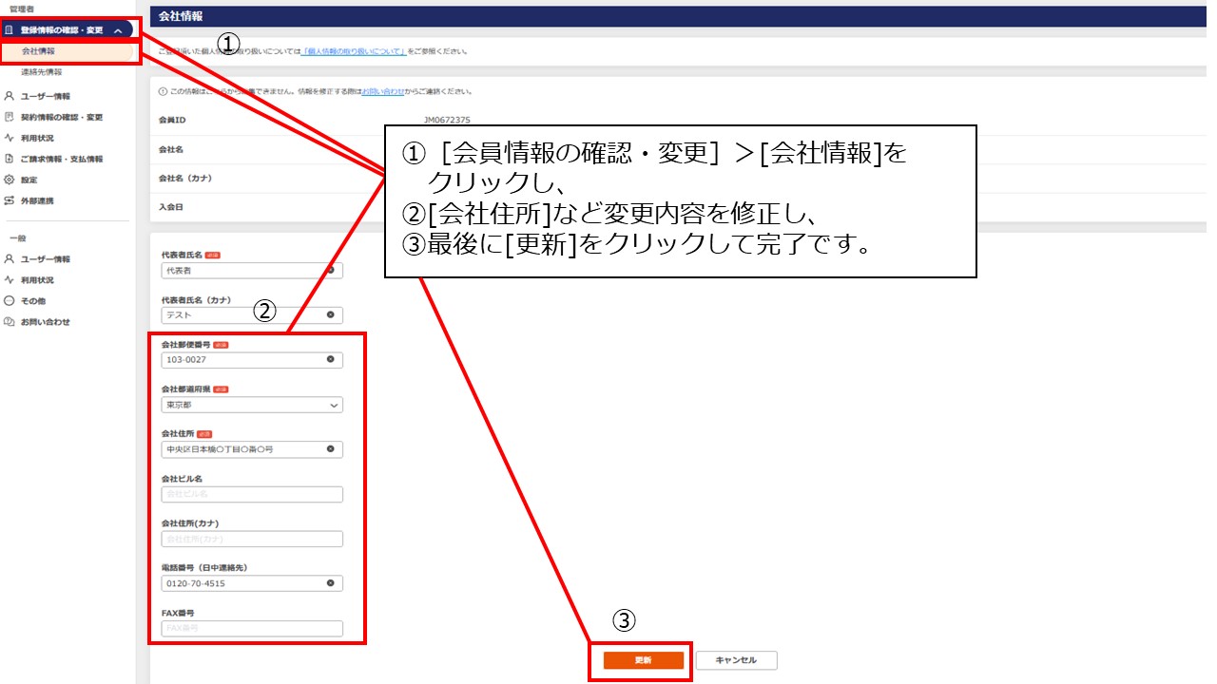This screenshot has width=1217, height=684.
Task: Click the キャンセル button
Action: 736,660
